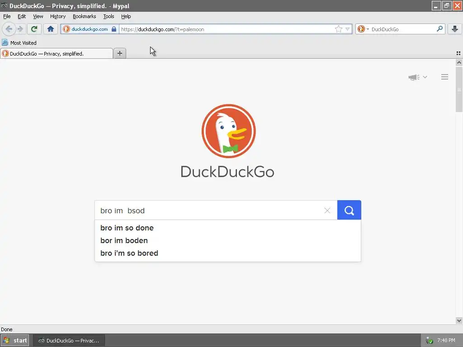Click the 7:48 PM taskbar clock
Image resolution: width=463 pixels, height=347 pixels.
coord(446,341)
